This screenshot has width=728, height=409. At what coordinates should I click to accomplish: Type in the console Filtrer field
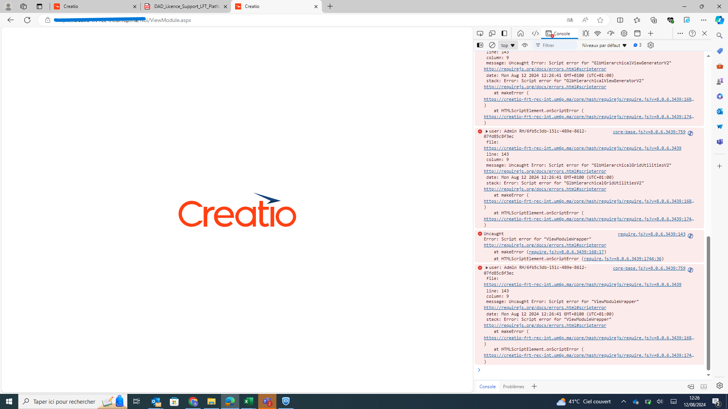click(x=555, y=45)
